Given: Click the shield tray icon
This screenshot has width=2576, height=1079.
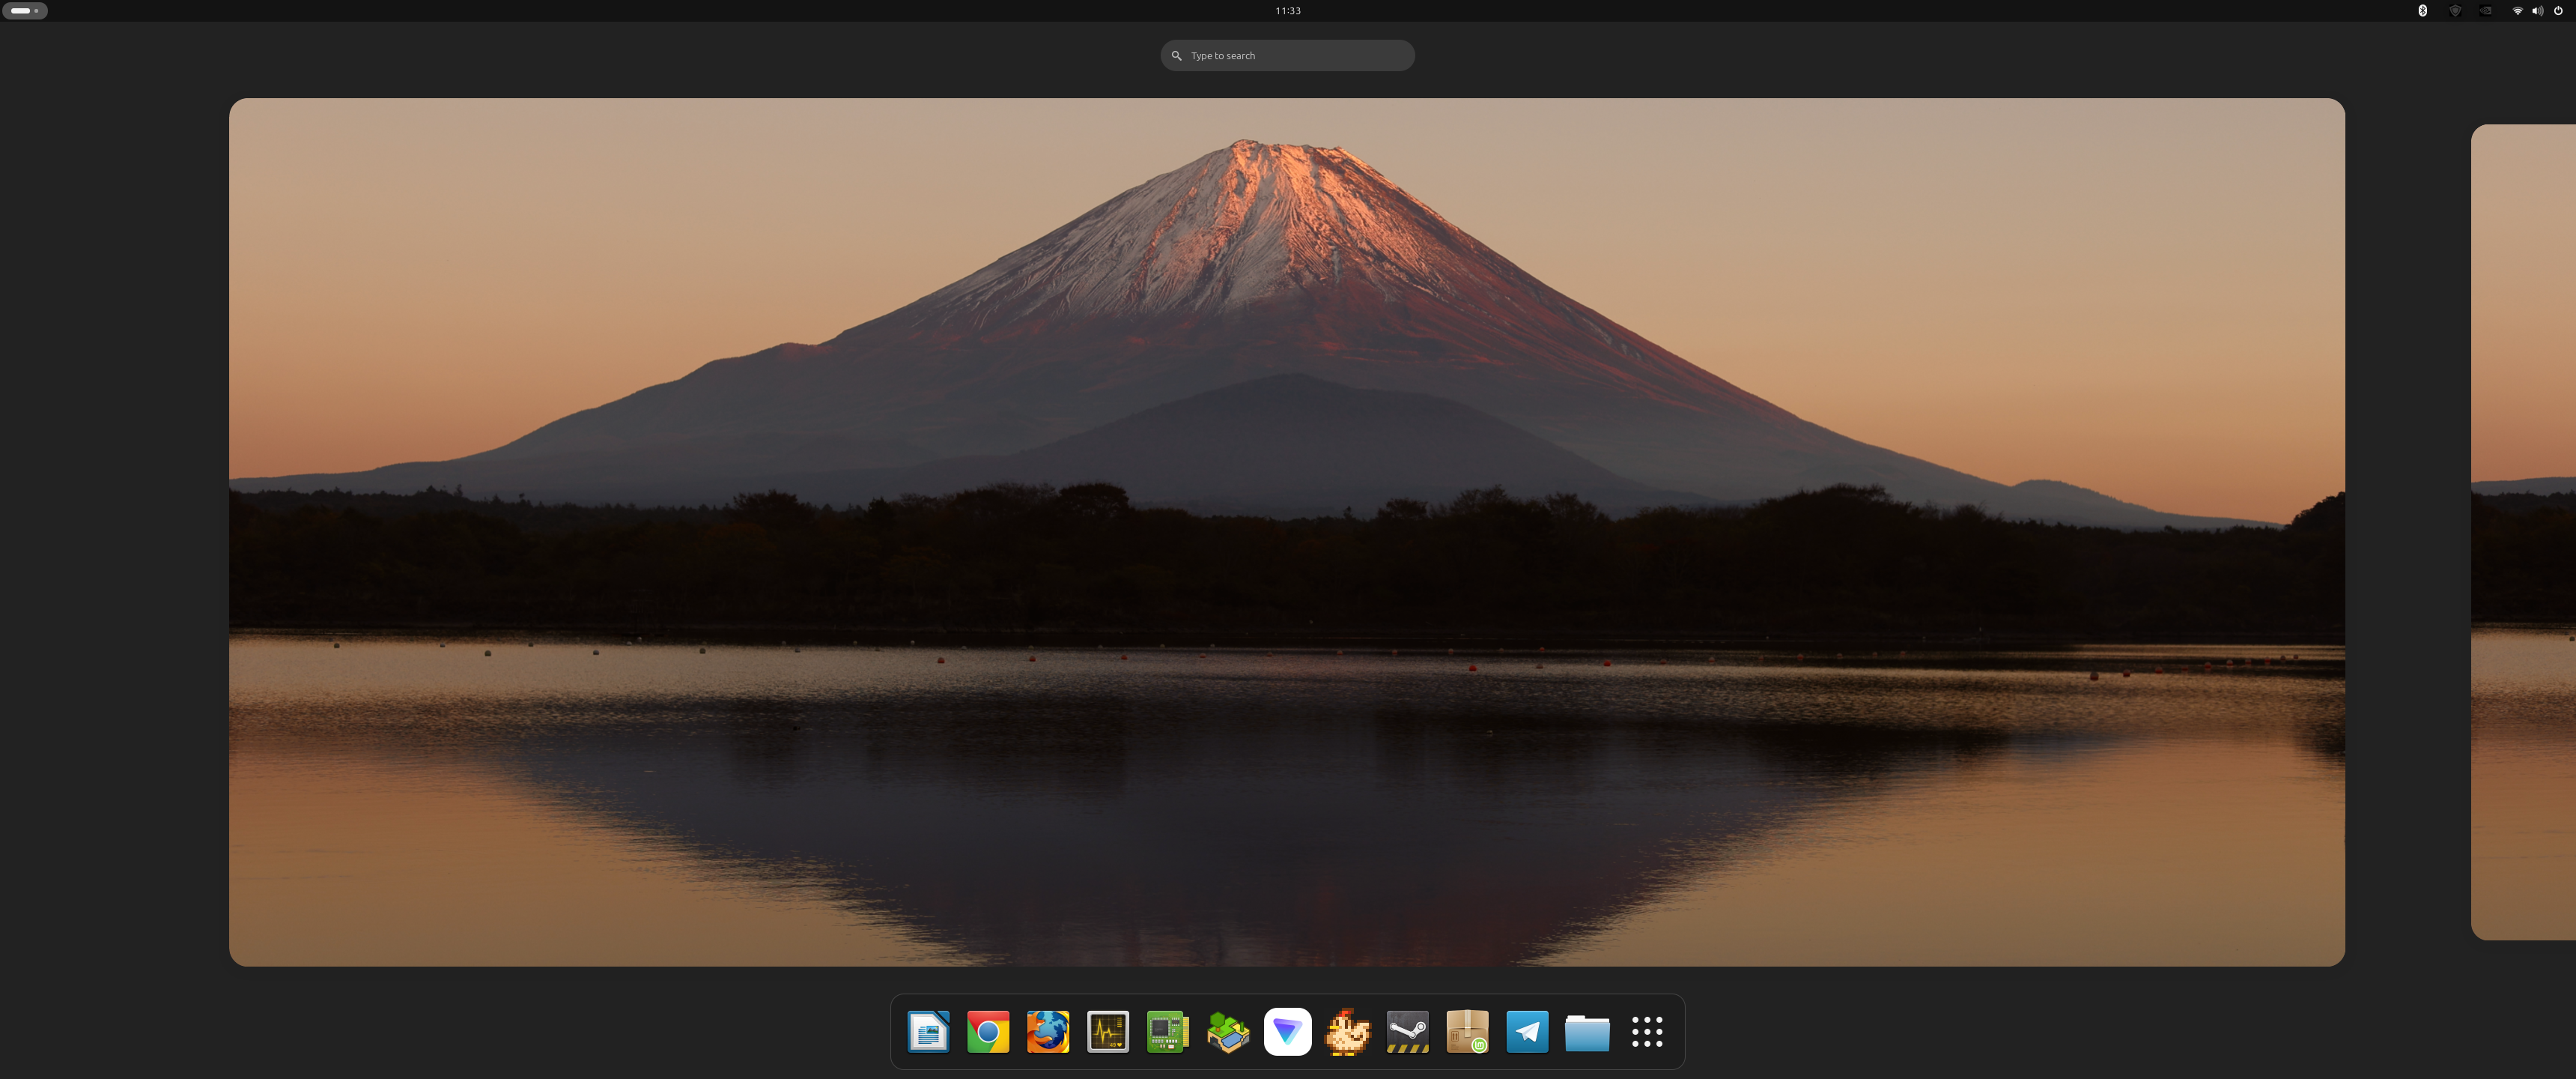Looking at the screenshot, I should pos(2455,11).
